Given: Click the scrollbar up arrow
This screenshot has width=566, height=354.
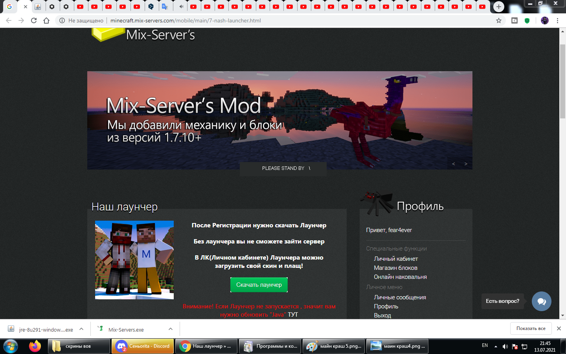Looking at the screenshot, I should [562, 31].
